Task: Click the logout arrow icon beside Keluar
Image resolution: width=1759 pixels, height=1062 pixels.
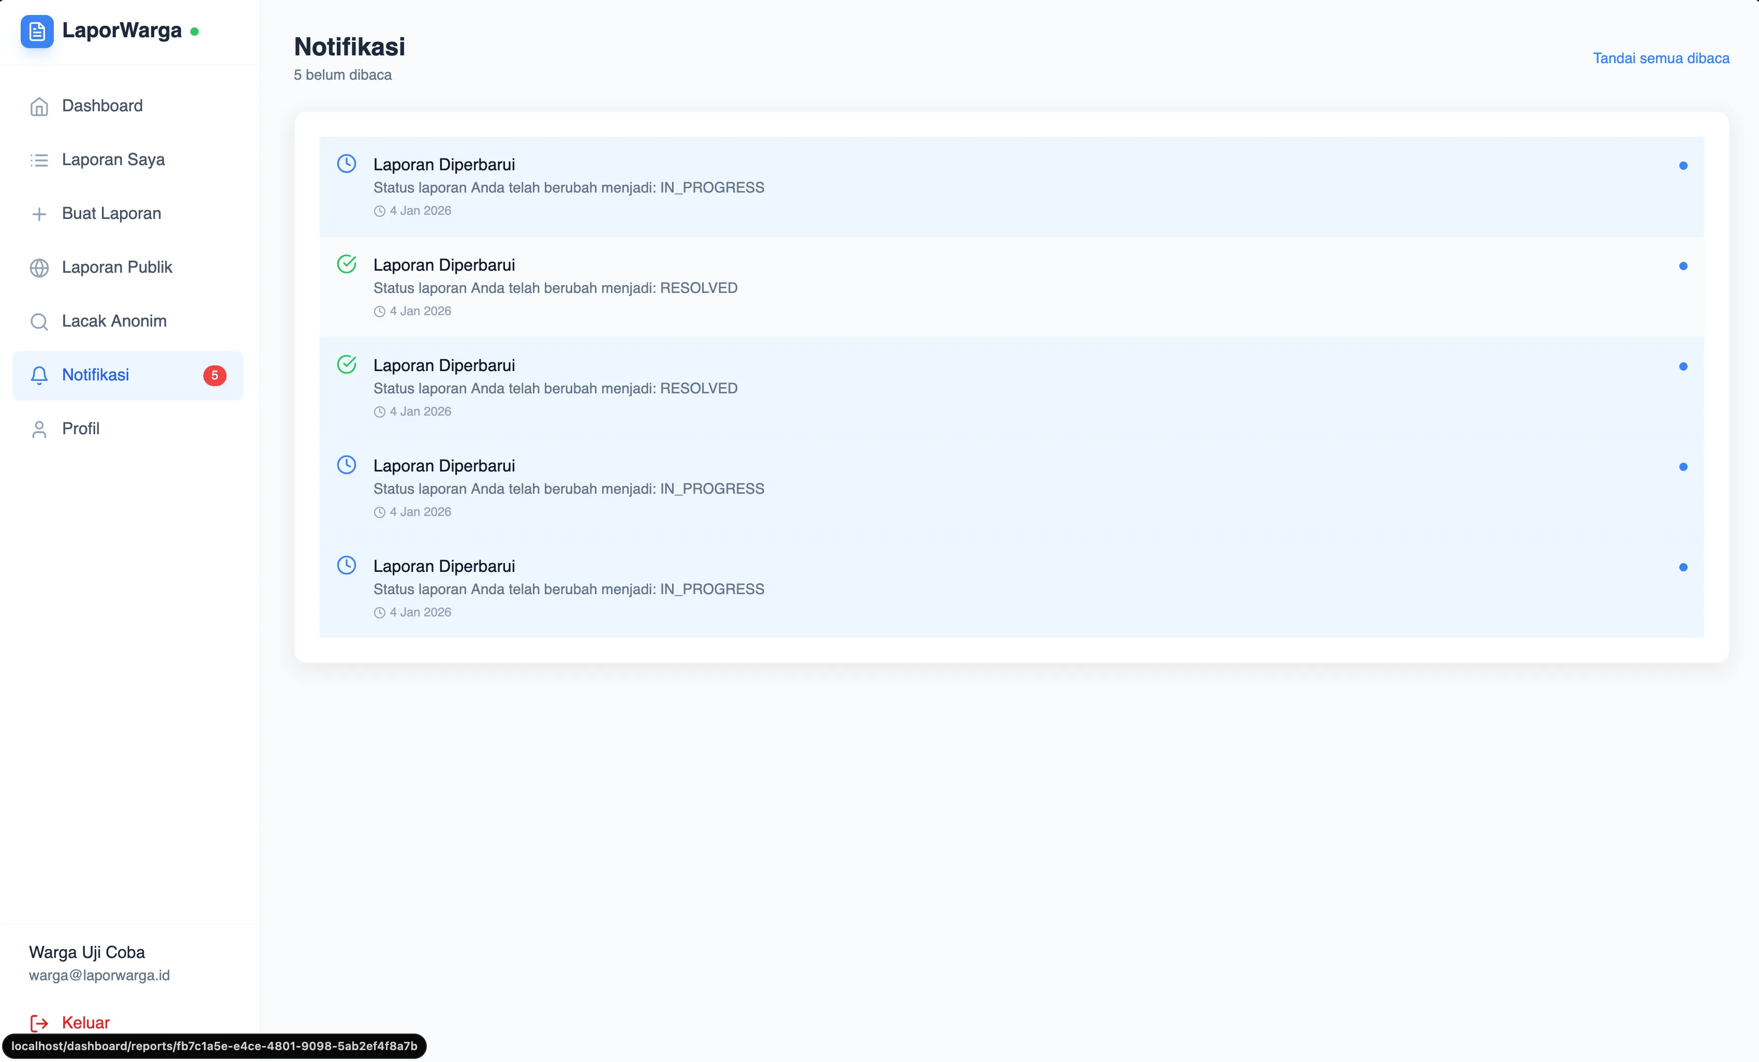Action: click(39, 1023)
